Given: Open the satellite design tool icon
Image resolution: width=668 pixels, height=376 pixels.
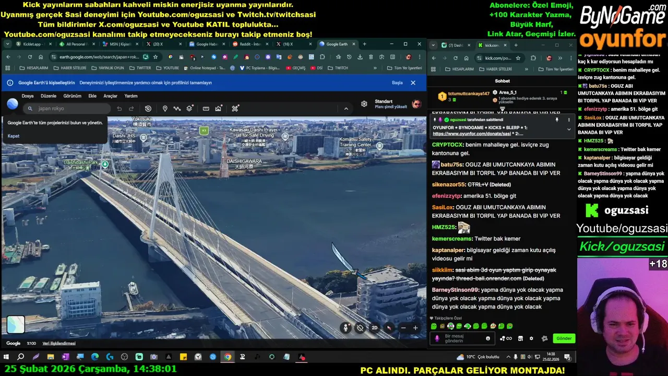Looking at the screenshot, I should (235, 109).
